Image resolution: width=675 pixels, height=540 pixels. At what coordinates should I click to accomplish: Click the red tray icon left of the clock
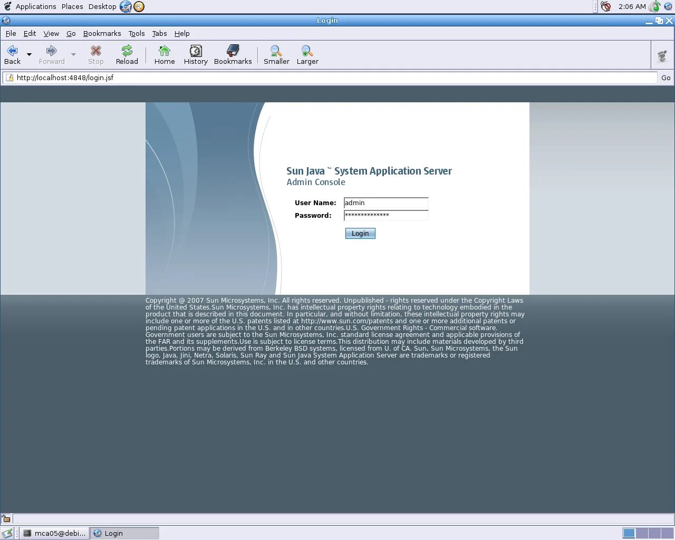tap(605, 6)
